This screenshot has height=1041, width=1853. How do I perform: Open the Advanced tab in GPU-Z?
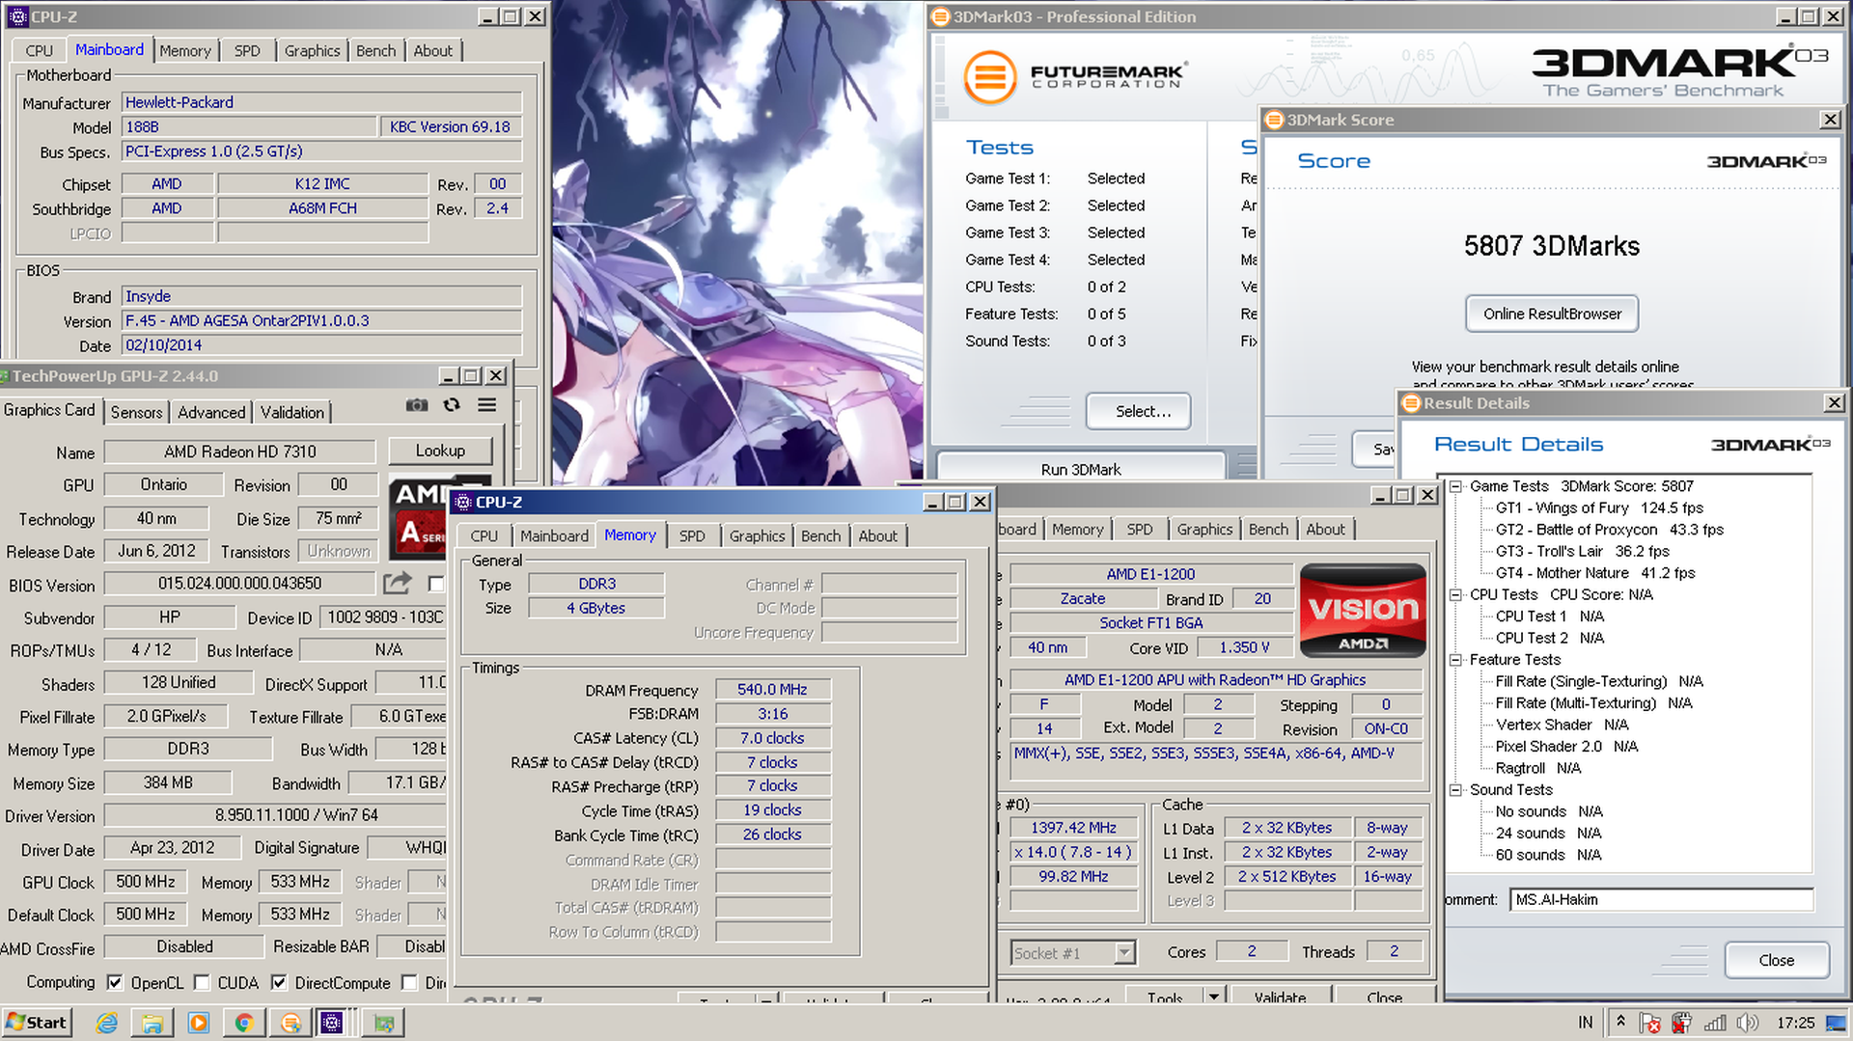pos(211,412)
